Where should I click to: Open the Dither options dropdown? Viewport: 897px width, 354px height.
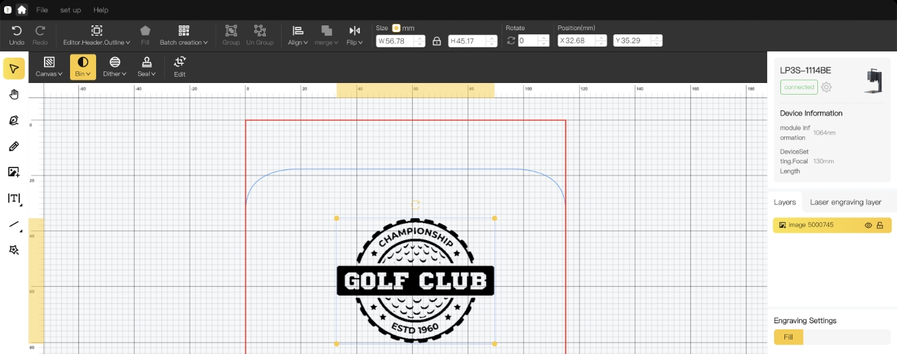tap(115, 67)
